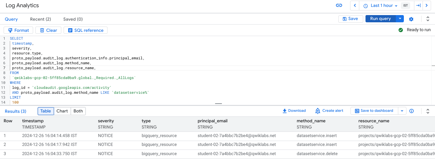Jump to latest time icon
This screenshot has height=160, width=435.
(x=418, y=6)
